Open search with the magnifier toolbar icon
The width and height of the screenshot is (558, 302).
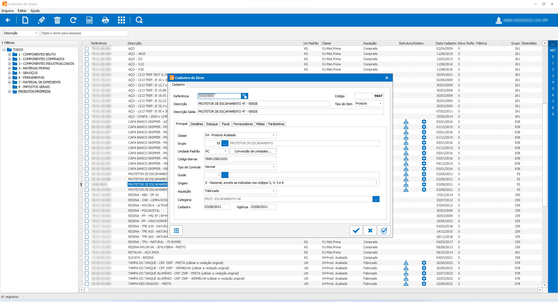coord(139,20)
